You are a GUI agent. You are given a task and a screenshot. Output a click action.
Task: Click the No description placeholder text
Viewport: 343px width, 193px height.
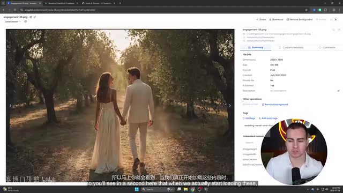[278, 91]
